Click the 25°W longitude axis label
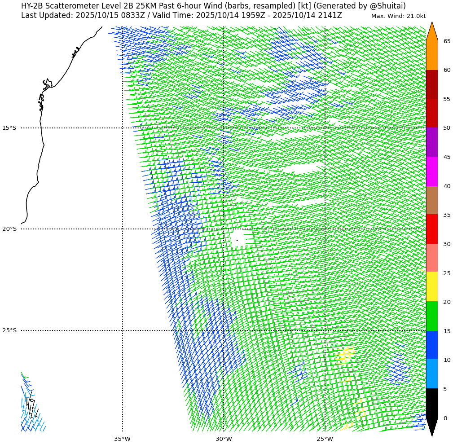The width and height of the screenshot is (453, 444). pyautogui.click(x=325, y=439)
